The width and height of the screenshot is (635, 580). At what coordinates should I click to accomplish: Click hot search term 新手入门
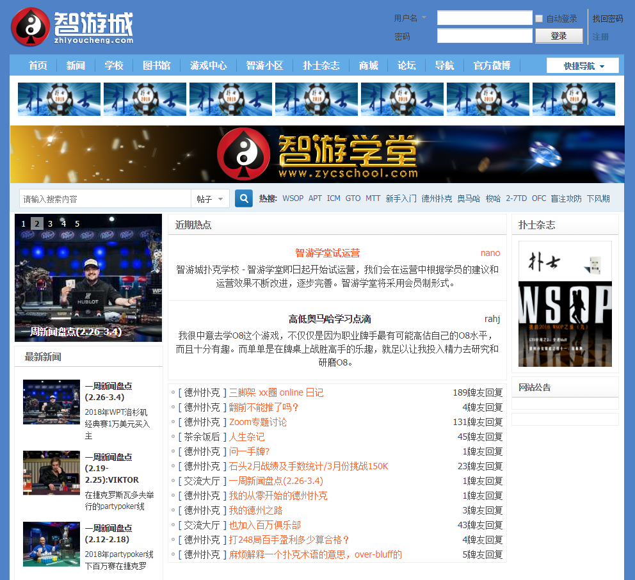pos(401,198)
